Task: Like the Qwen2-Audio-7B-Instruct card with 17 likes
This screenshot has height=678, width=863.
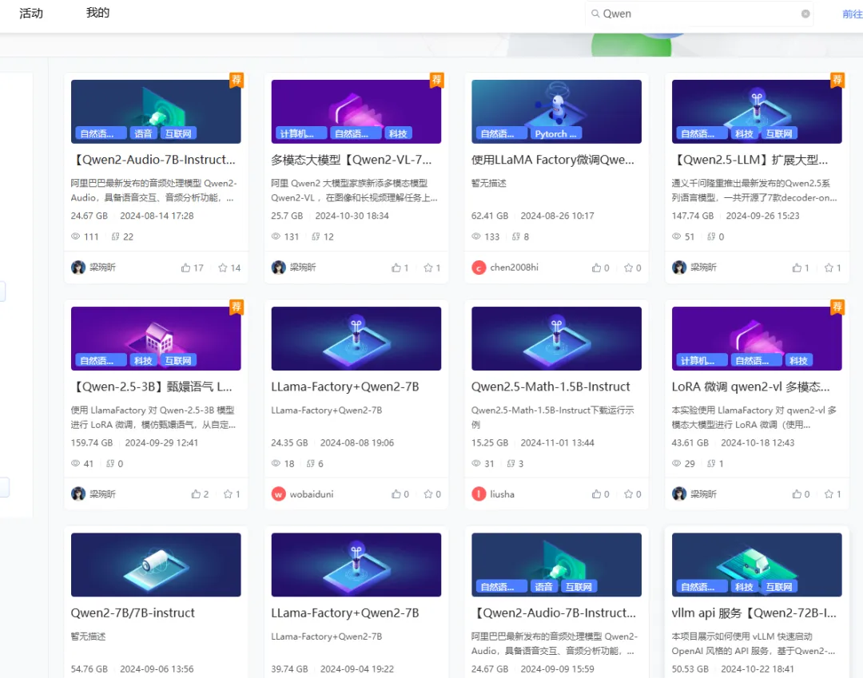Action: pos(186,268)
